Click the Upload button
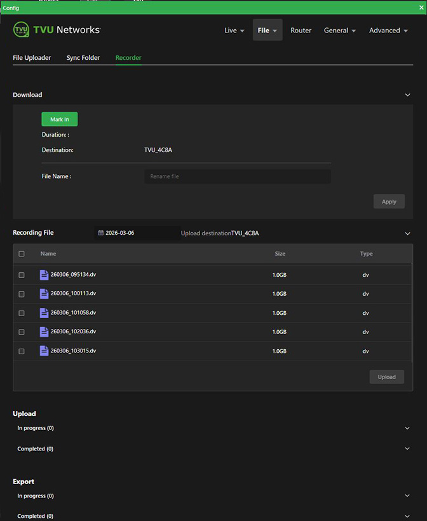Screen dimensions: 427x521 pyautogui.click(x=386, y=377)
